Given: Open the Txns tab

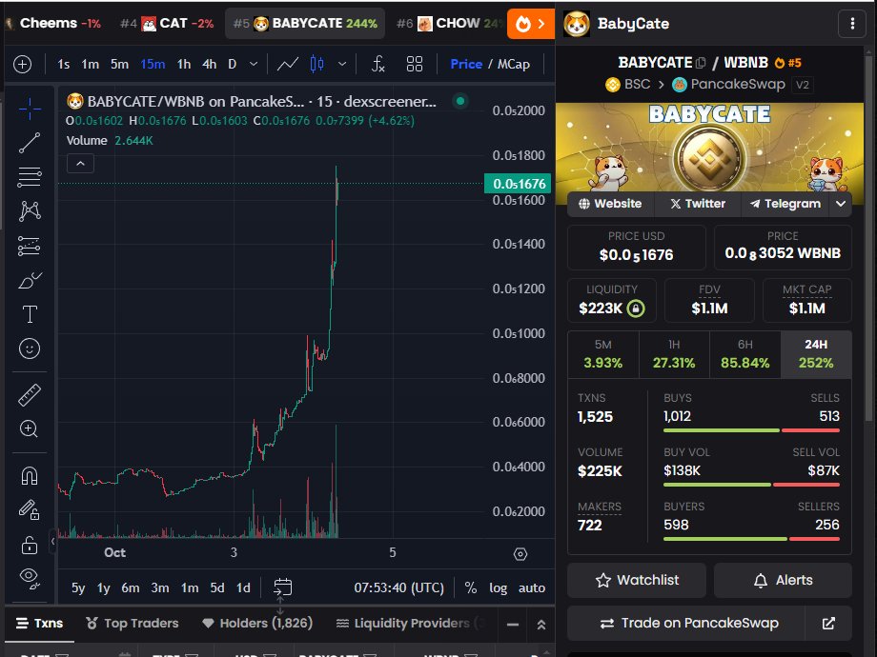Looking at the screenshot, I should (x=40, y=623).
